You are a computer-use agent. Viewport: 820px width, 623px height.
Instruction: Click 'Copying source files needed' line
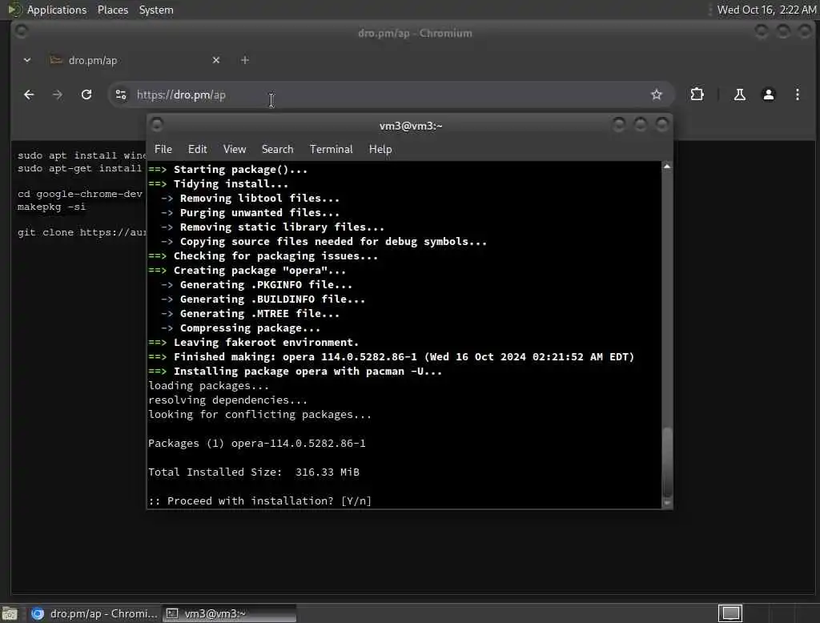click(324, 241)
